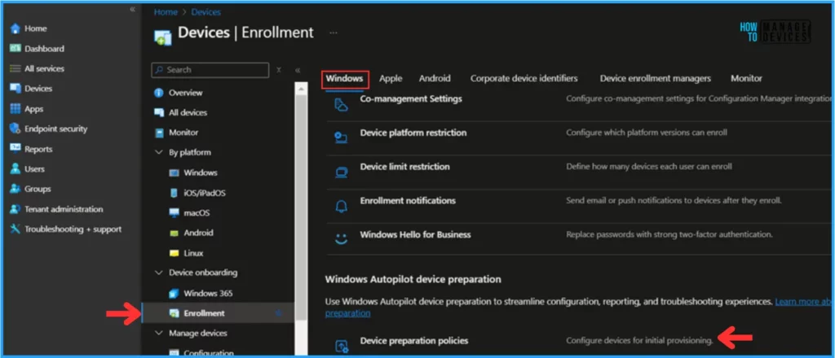
Task: Click Configuration under Manage devices
Action: click(209, 353)
